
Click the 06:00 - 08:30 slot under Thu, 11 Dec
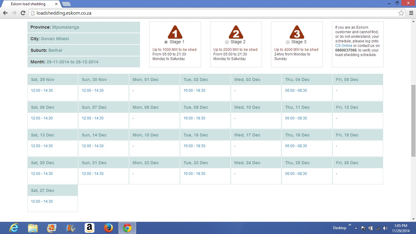[296, 118]
